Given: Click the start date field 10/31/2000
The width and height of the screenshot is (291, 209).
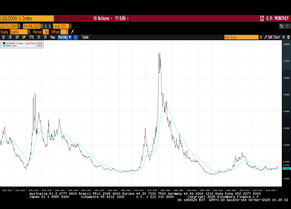Looking at the screenshot, I should pos(9,26).
